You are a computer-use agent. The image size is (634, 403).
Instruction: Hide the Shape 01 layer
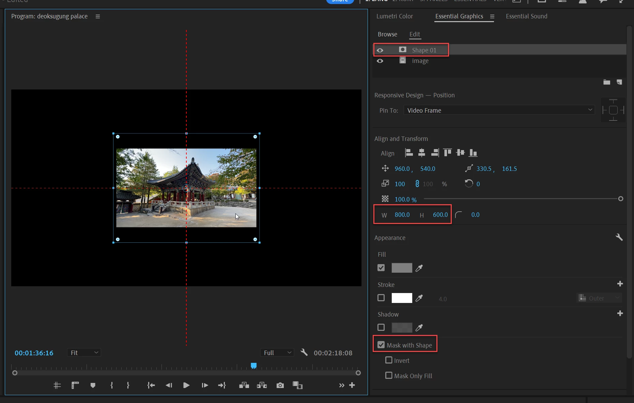[x=380, y=50]
